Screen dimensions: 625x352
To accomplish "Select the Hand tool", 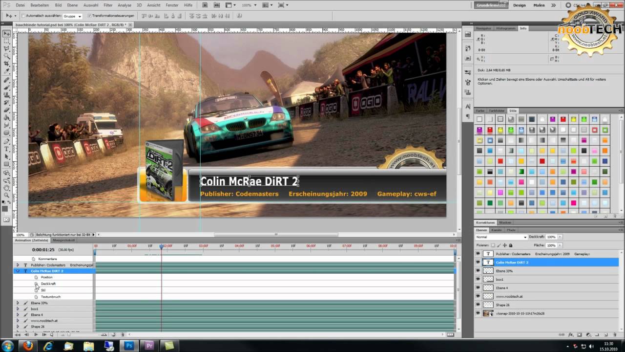I will tap(7, 187).
